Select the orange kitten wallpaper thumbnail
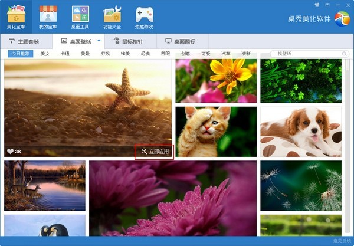Screen dimensions: 354x246 point(216,132)
